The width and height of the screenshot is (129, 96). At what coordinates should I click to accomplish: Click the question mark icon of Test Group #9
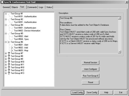click(9, 59)
